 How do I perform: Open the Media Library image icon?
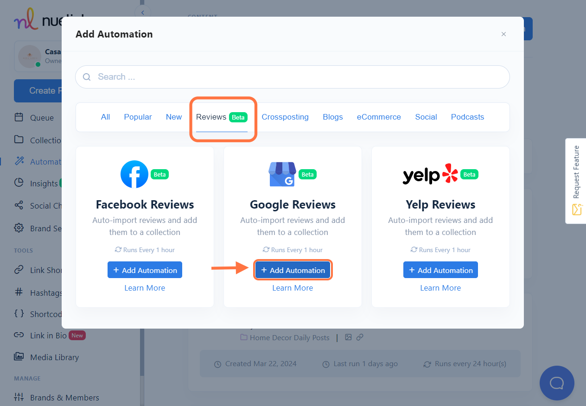point(19,357)
